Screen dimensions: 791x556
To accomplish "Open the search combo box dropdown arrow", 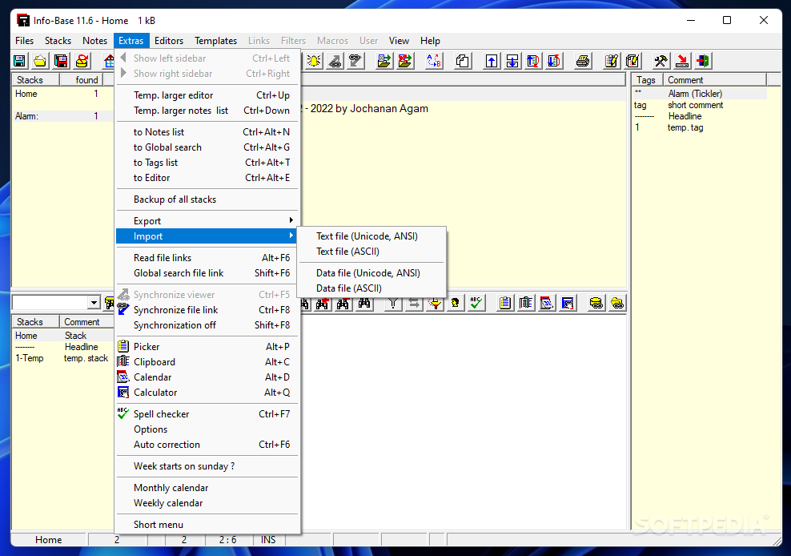I will pos(94,303).
